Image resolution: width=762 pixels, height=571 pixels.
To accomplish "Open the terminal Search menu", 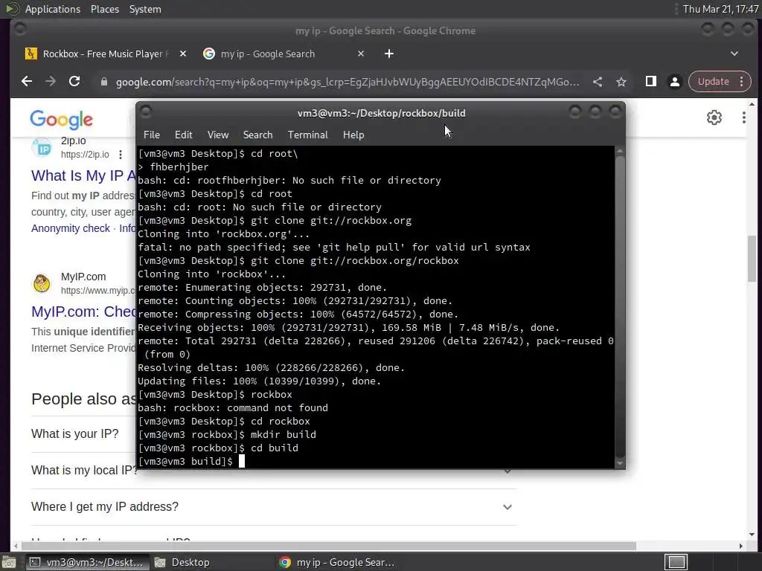I will tap(257, 135).
